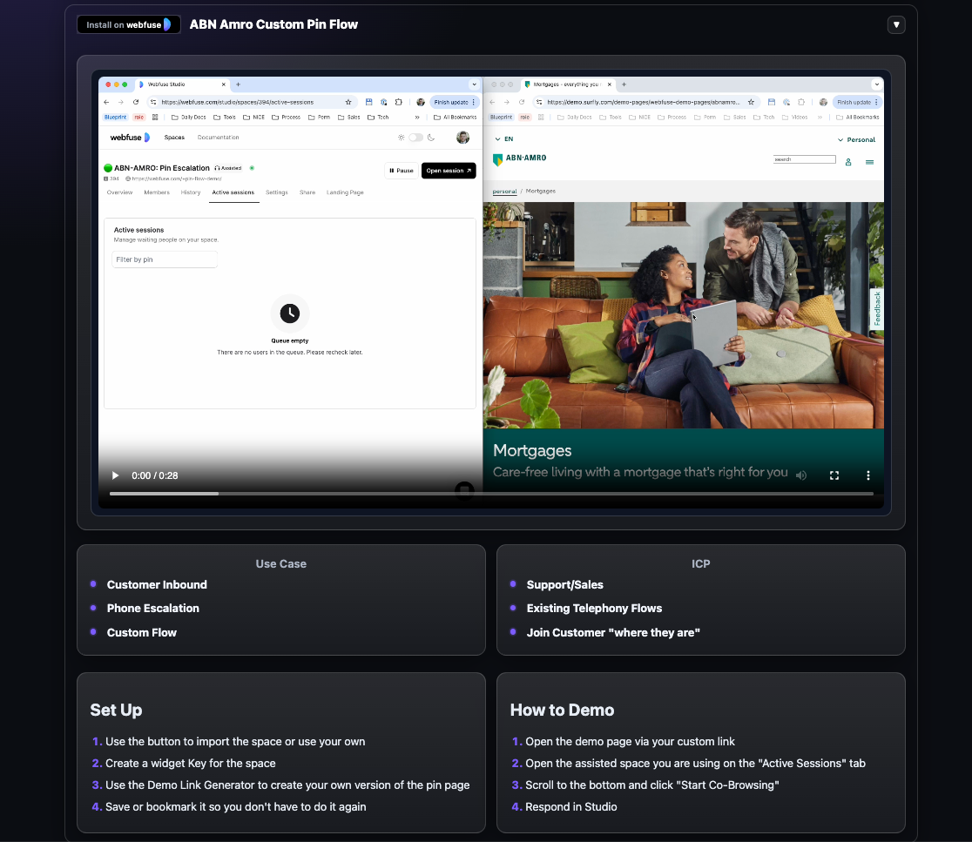Open the All Bookmarks folder in Webfuse Studio browser
This screenshot has width=972, height=842.
(455, 117)
